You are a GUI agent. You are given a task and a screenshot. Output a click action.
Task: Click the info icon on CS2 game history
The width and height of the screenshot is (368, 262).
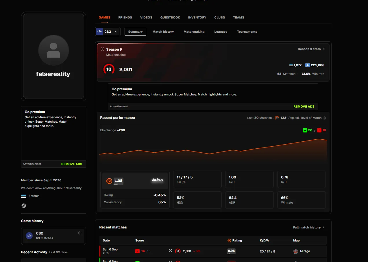(80, 233)
